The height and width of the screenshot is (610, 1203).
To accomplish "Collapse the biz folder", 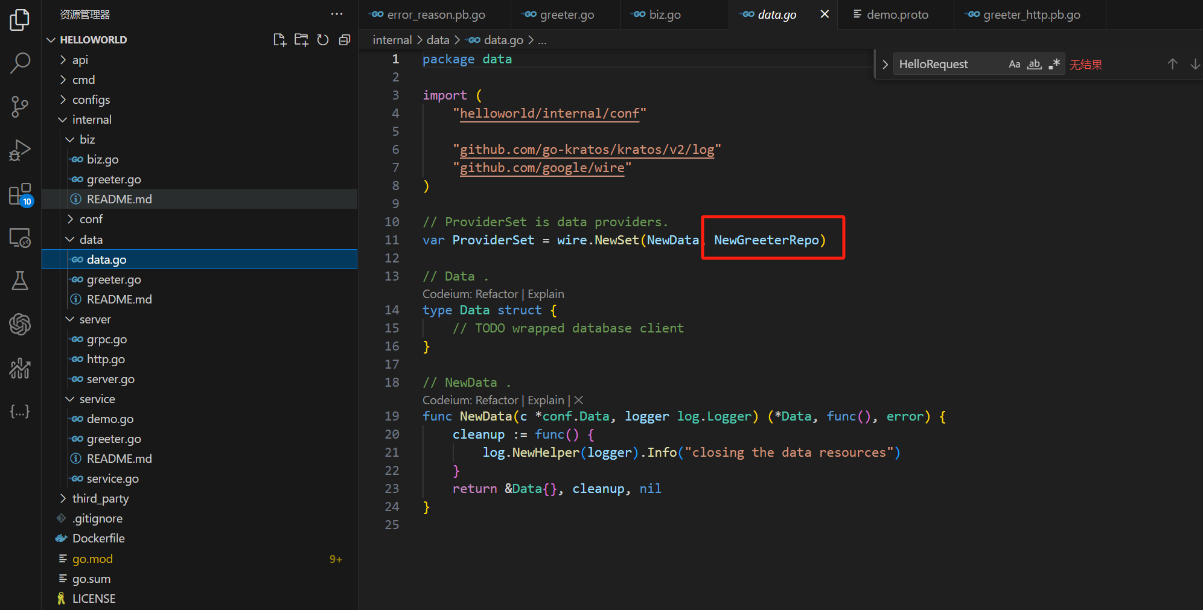I will (x=199, y=139).
